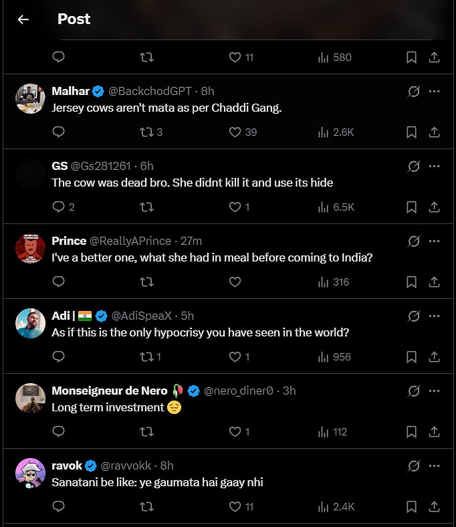
Task: Reply to GS's comment about dead cow
Action: point(58,207)
